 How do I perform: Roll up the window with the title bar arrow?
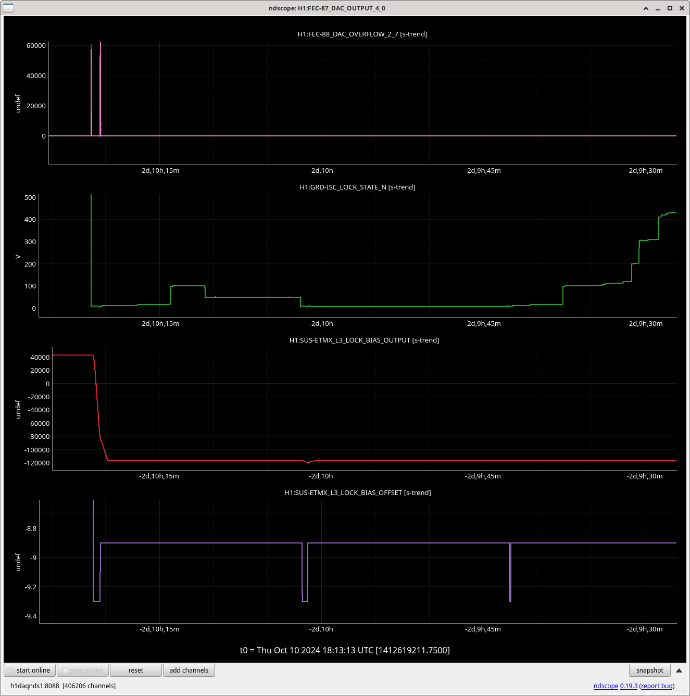(646, 8)
